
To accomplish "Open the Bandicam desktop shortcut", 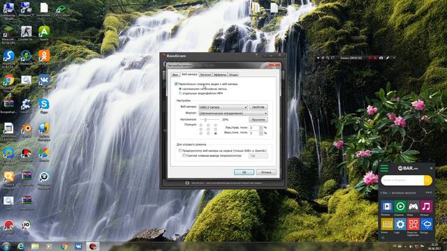I will click(x=27, y=155).
